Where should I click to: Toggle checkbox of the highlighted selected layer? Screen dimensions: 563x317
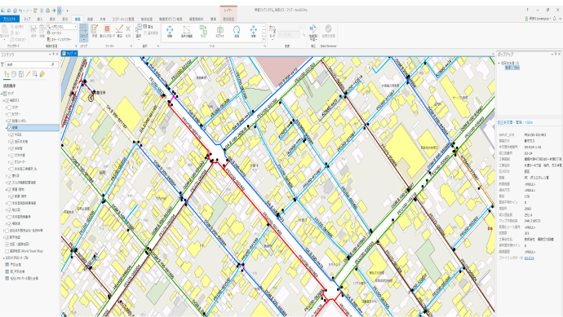pos(9,128)
